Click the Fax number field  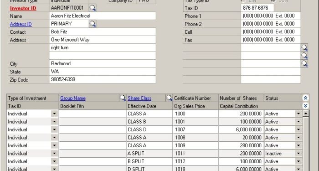click(271, 40)
